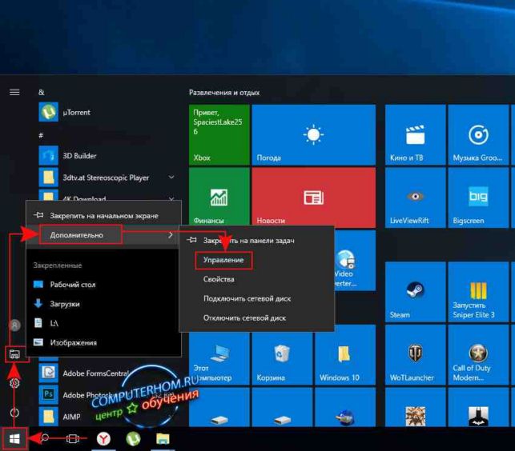The height and width of the screenshot is (451, 515).
Task: Expand the 4K Download folder chevron
Action: [171, 199]
